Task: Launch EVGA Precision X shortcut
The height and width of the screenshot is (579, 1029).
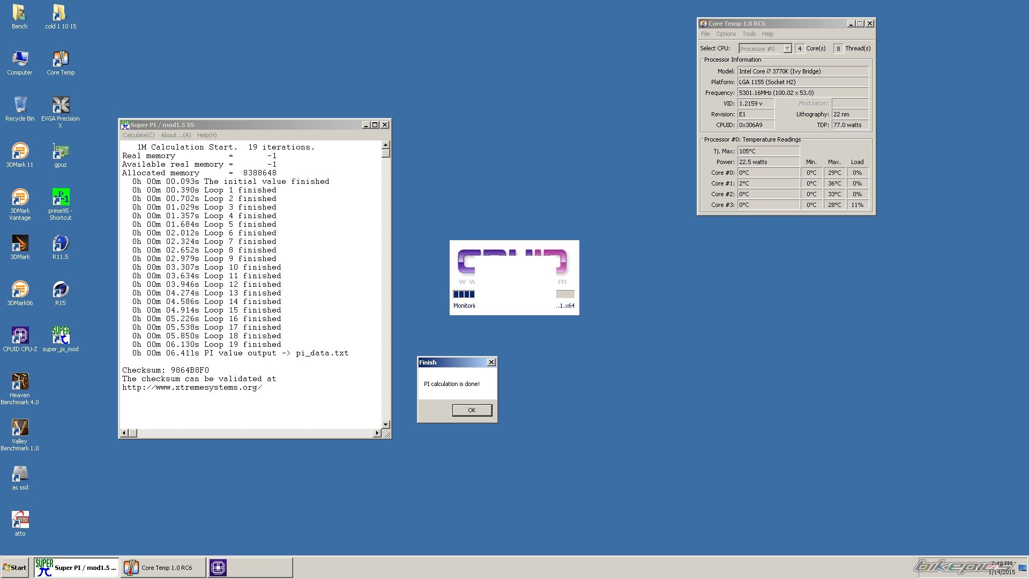Action: [x=60, y=112]
